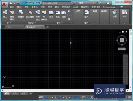
Task: Click the 登录 sign-in user button
Action: (80, 3)
